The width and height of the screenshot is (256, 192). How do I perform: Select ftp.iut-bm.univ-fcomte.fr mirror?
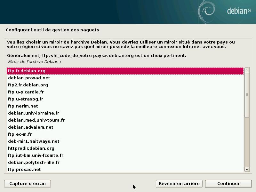[x=36, y=156]
